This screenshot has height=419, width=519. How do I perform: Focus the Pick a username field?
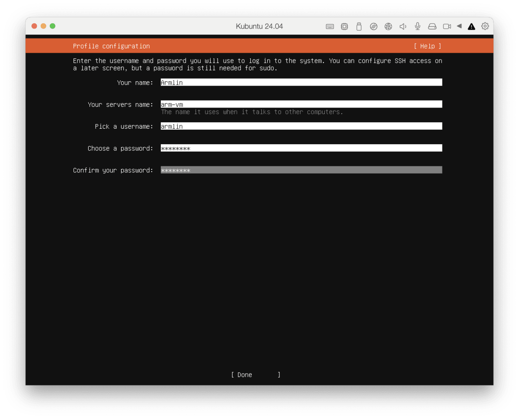(301, 127)
